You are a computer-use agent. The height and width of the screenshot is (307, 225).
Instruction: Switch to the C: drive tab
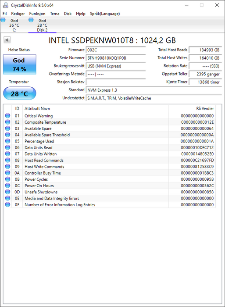click(x=14, y=25)
